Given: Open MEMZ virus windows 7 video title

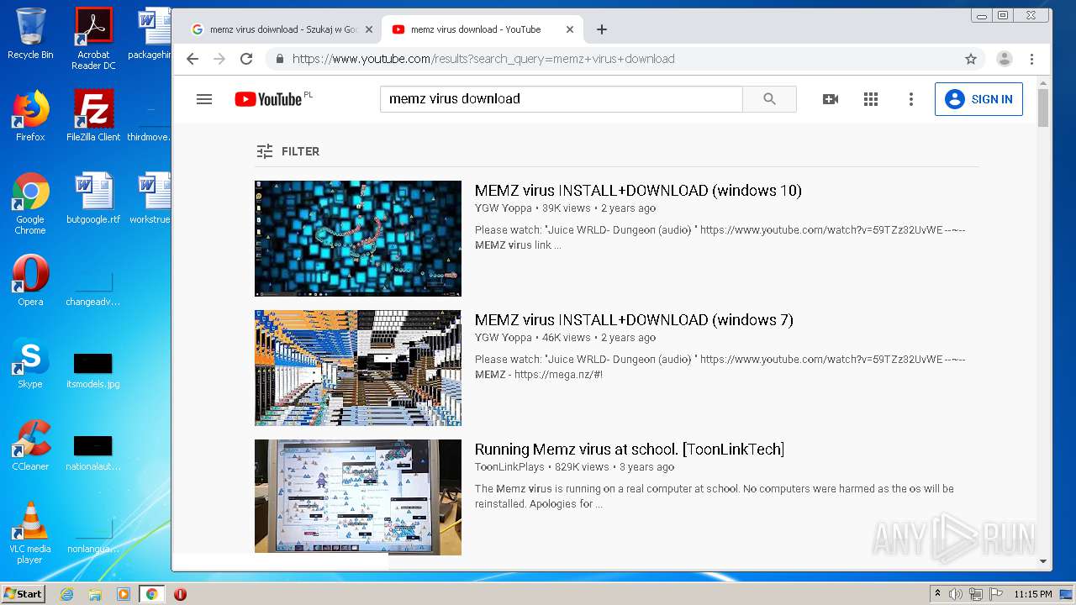Looking at the screenshot, I should pos(634,320).
